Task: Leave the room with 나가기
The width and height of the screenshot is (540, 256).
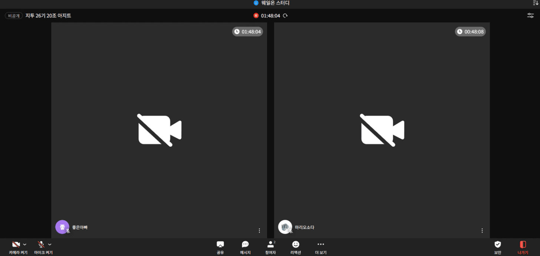Action: point(523,247)
